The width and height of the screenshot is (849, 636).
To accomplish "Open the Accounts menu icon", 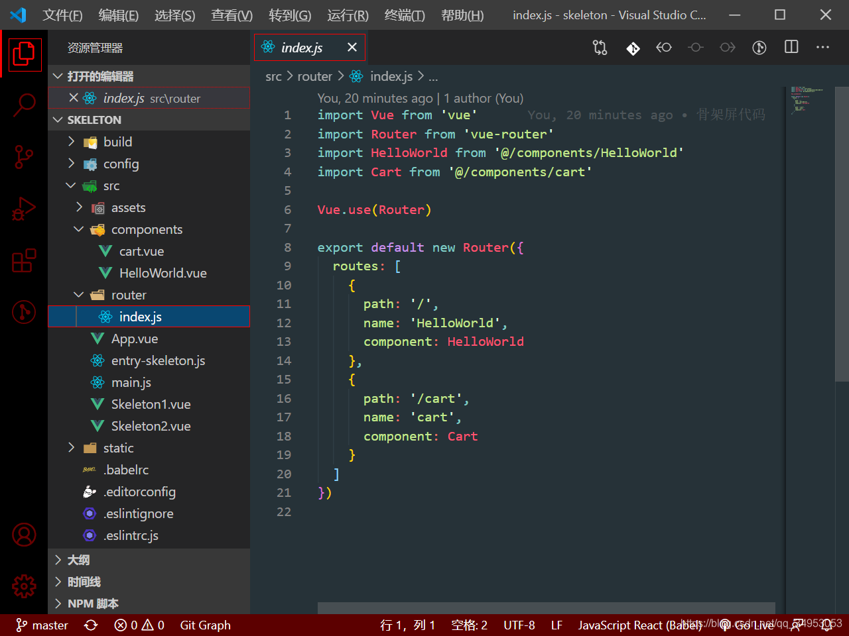I will pyautogui.click(x=24, y=535).
